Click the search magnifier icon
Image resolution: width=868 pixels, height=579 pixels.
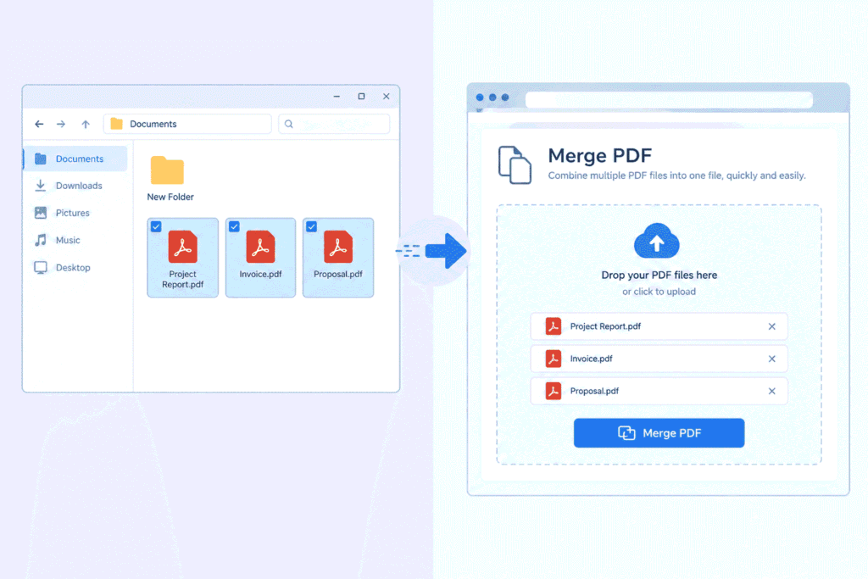point(289,124)
